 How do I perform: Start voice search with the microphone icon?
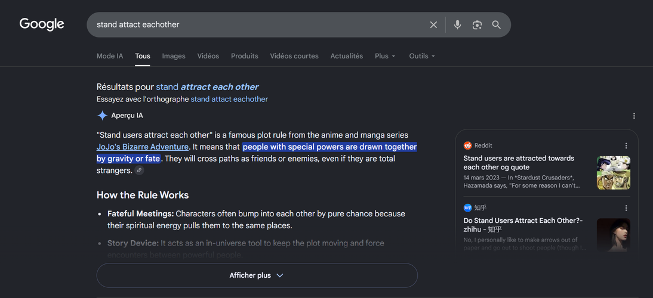(457, 25)
